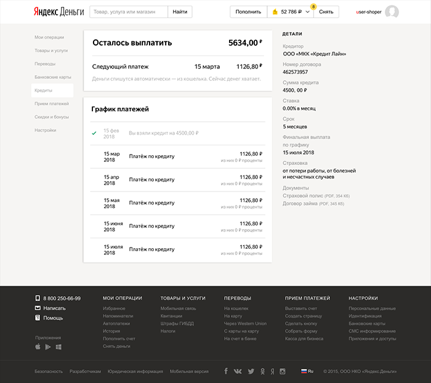Viewport: 431px width, 383px height.
Task: Open the Twitter icon in footer
Action: (x=251, y=371)
